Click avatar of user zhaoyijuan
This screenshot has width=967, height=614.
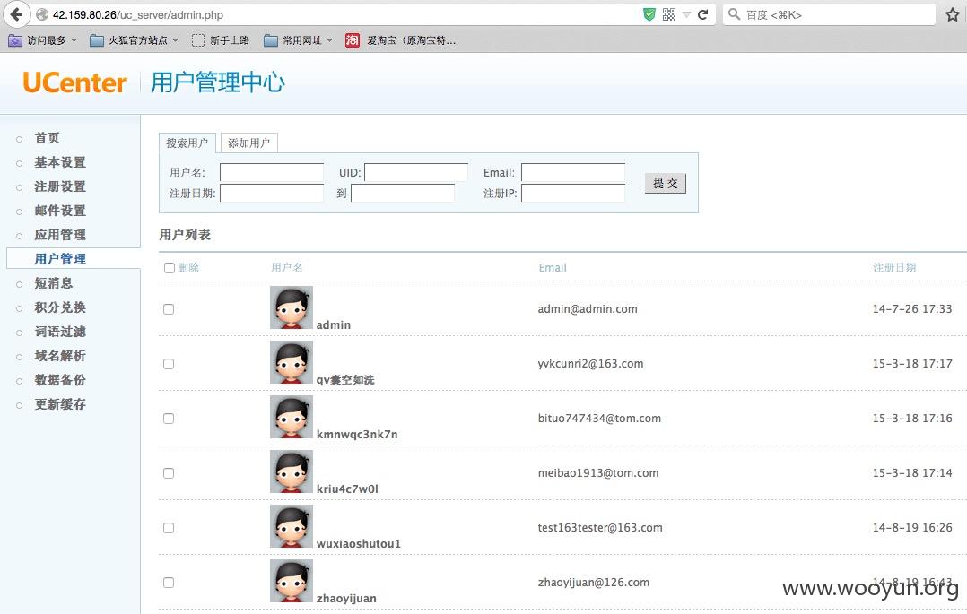[291, 581]
